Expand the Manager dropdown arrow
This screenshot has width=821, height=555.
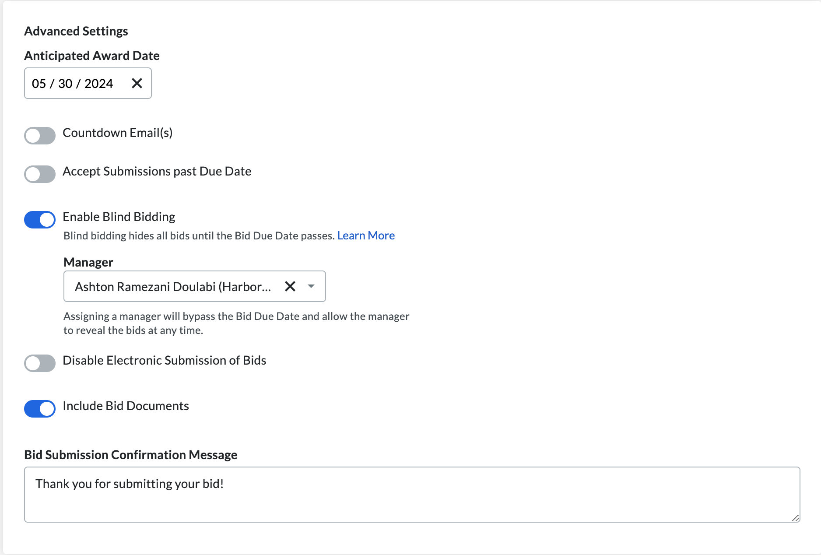click(311, 286)
